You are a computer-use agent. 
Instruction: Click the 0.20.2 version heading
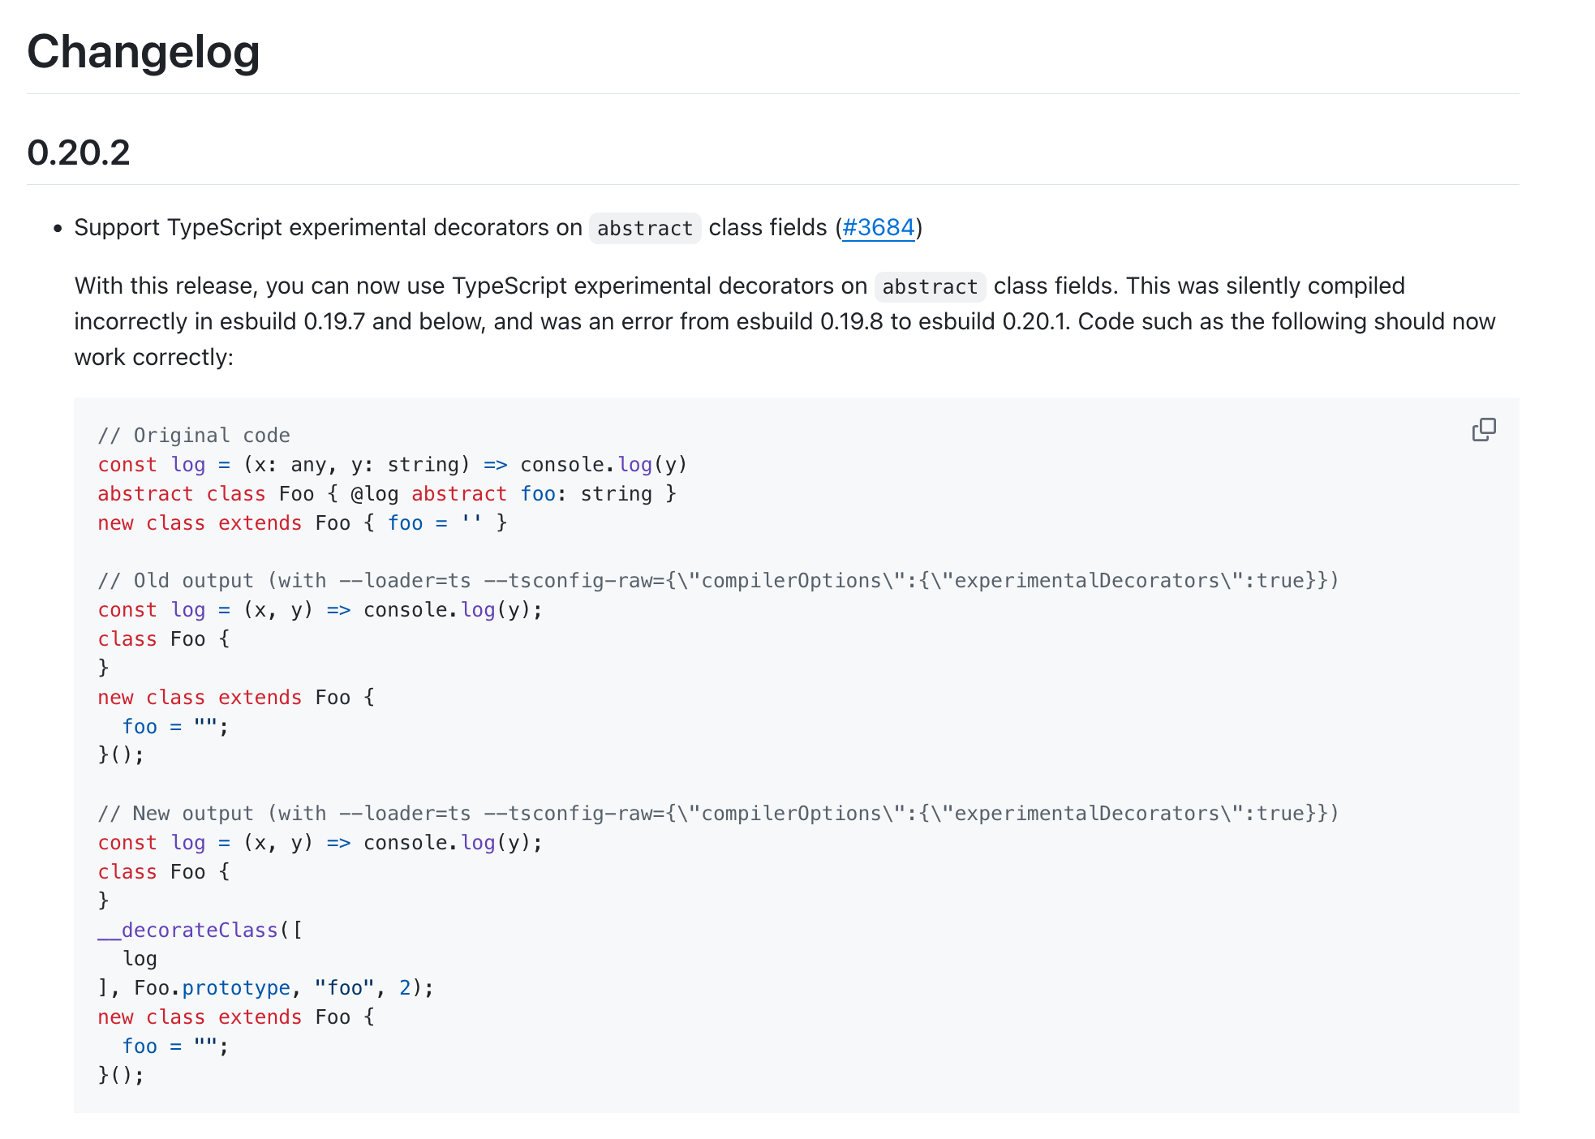(x=80, y=154)
